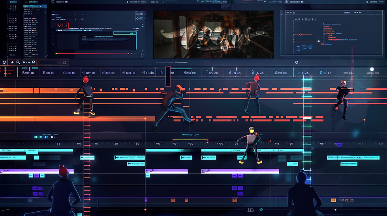Image resolution: width=387 pixels, height=216 pixels.
Task: Click the ring marker icon below the right graph panel
Action: (x=297, y=63)
